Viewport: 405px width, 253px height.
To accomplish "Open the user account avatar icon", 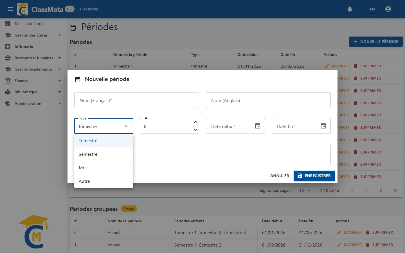I will tap(388, 9).
